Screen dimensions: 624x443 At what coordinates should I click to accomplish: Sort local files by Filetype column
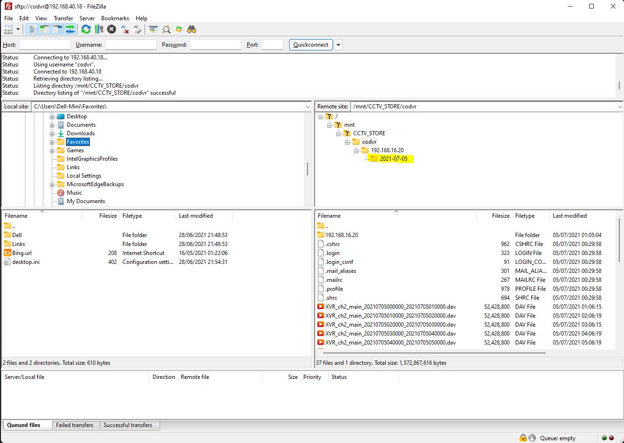click(x=147, y=216)
